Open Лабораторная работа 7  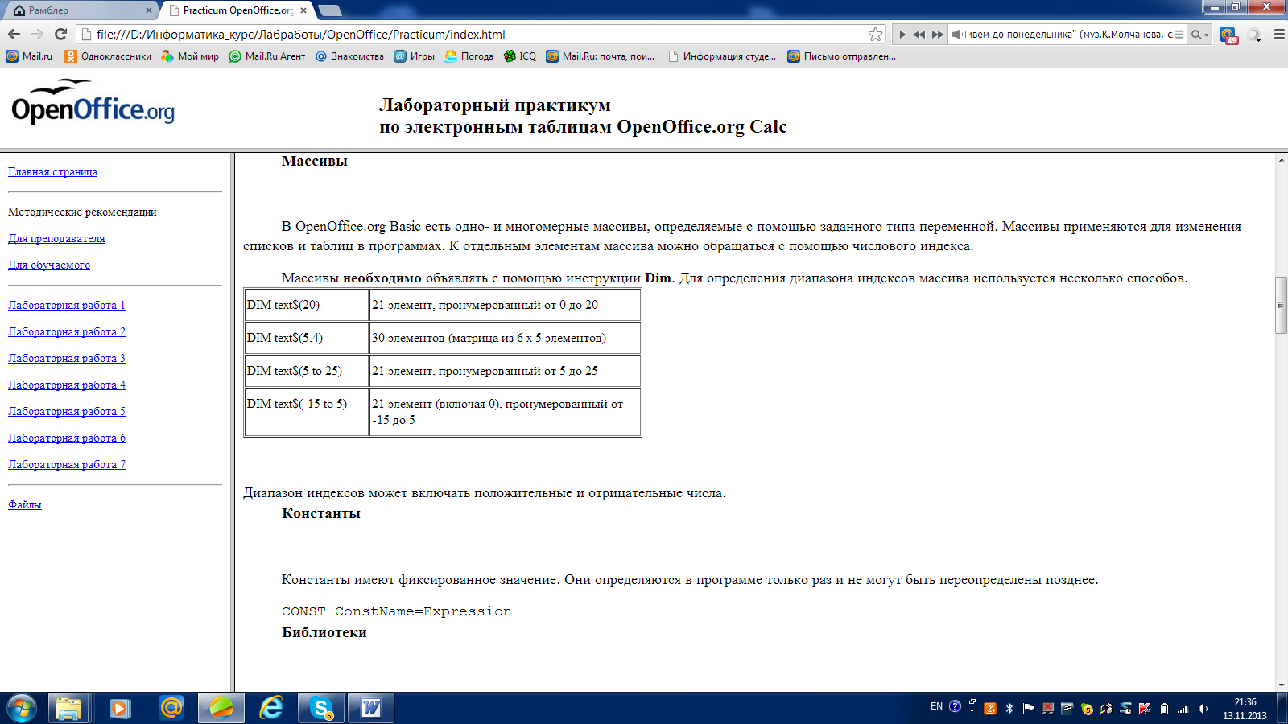(x=67, y=464)
